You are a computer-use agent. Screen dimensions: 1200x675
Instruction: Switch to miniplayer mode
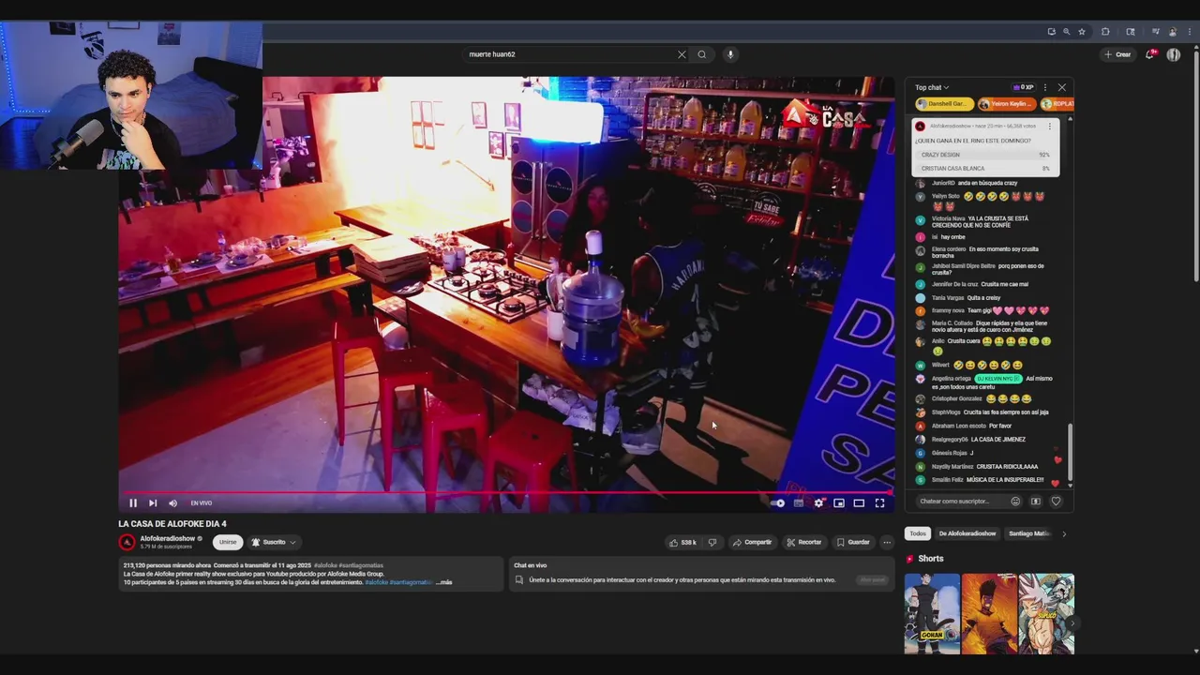(x=839, y=503)
